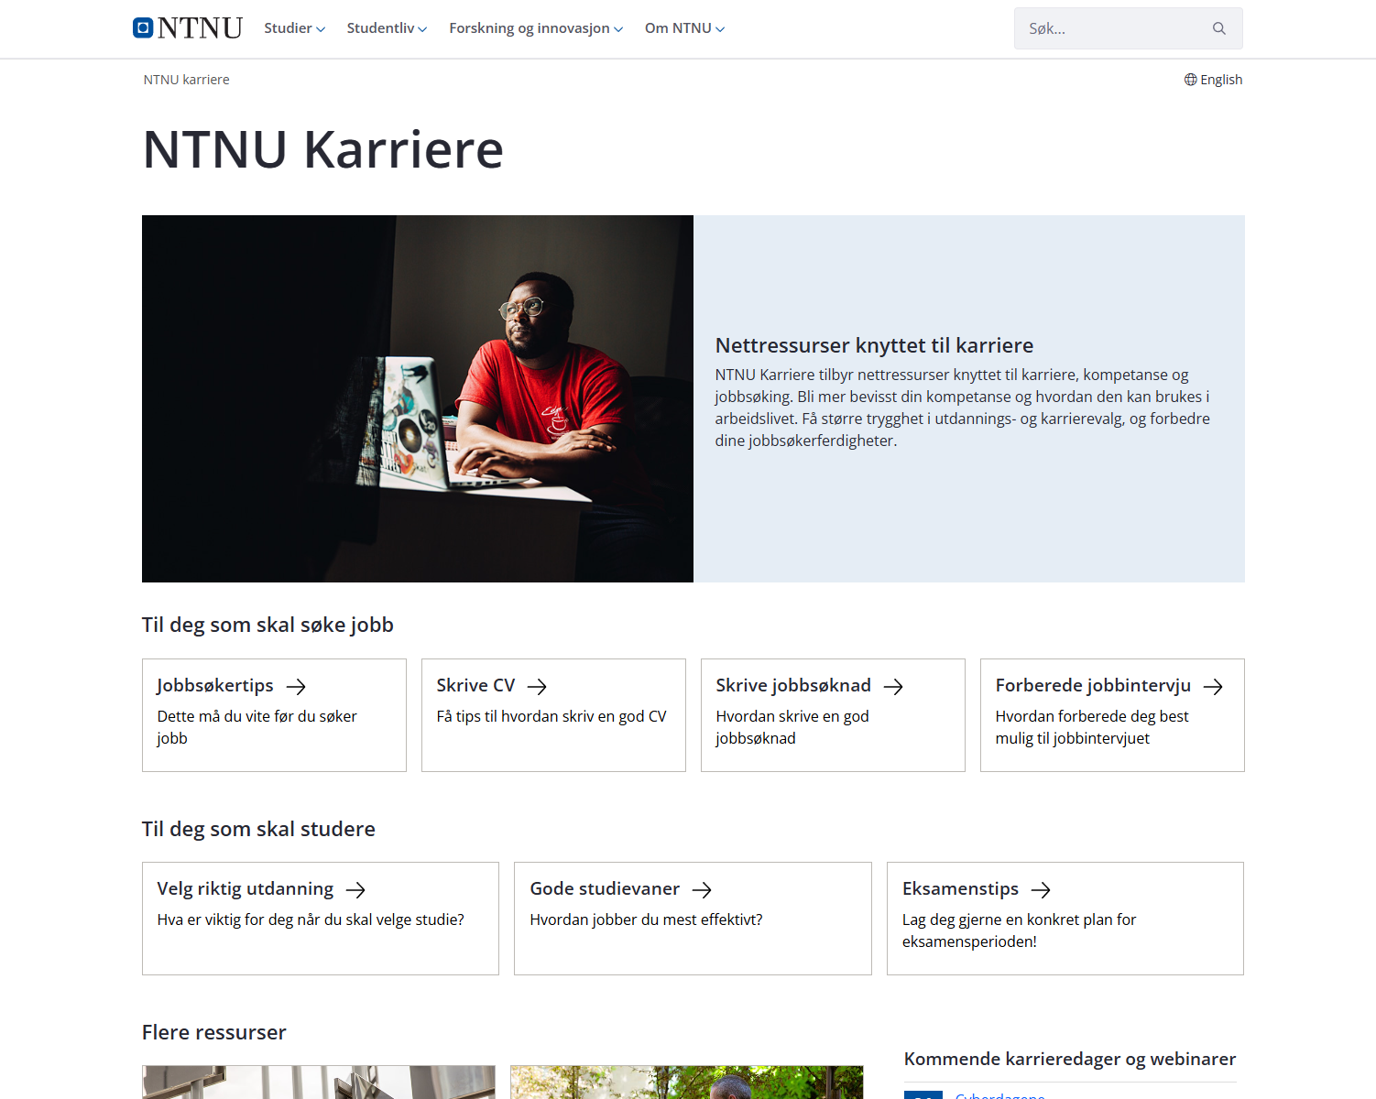Click the arrow next to Gode studievaner

[703, 890]
